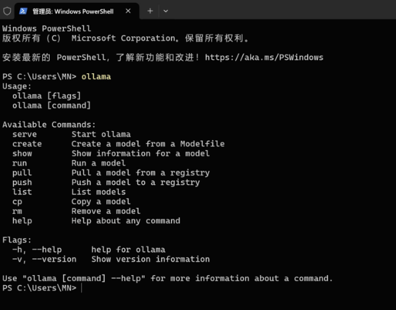The width and height of the screenshot is (396, 310).
Task: Click the rm command entry
Action: coord(17,211)
